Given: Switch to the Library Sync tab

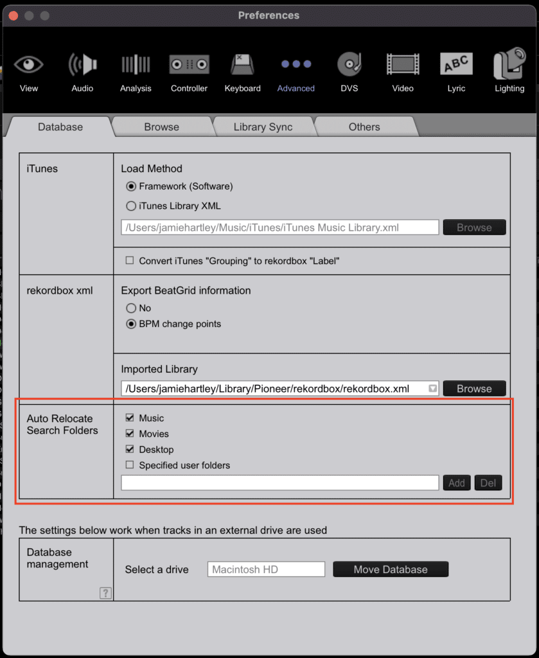Looking at the screenshot, I should [x=263, y=127].
